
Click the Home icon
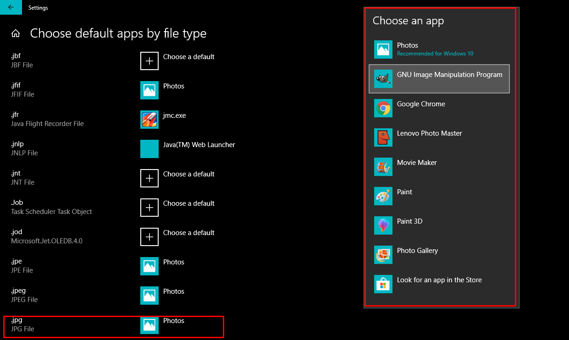point(16,33)
